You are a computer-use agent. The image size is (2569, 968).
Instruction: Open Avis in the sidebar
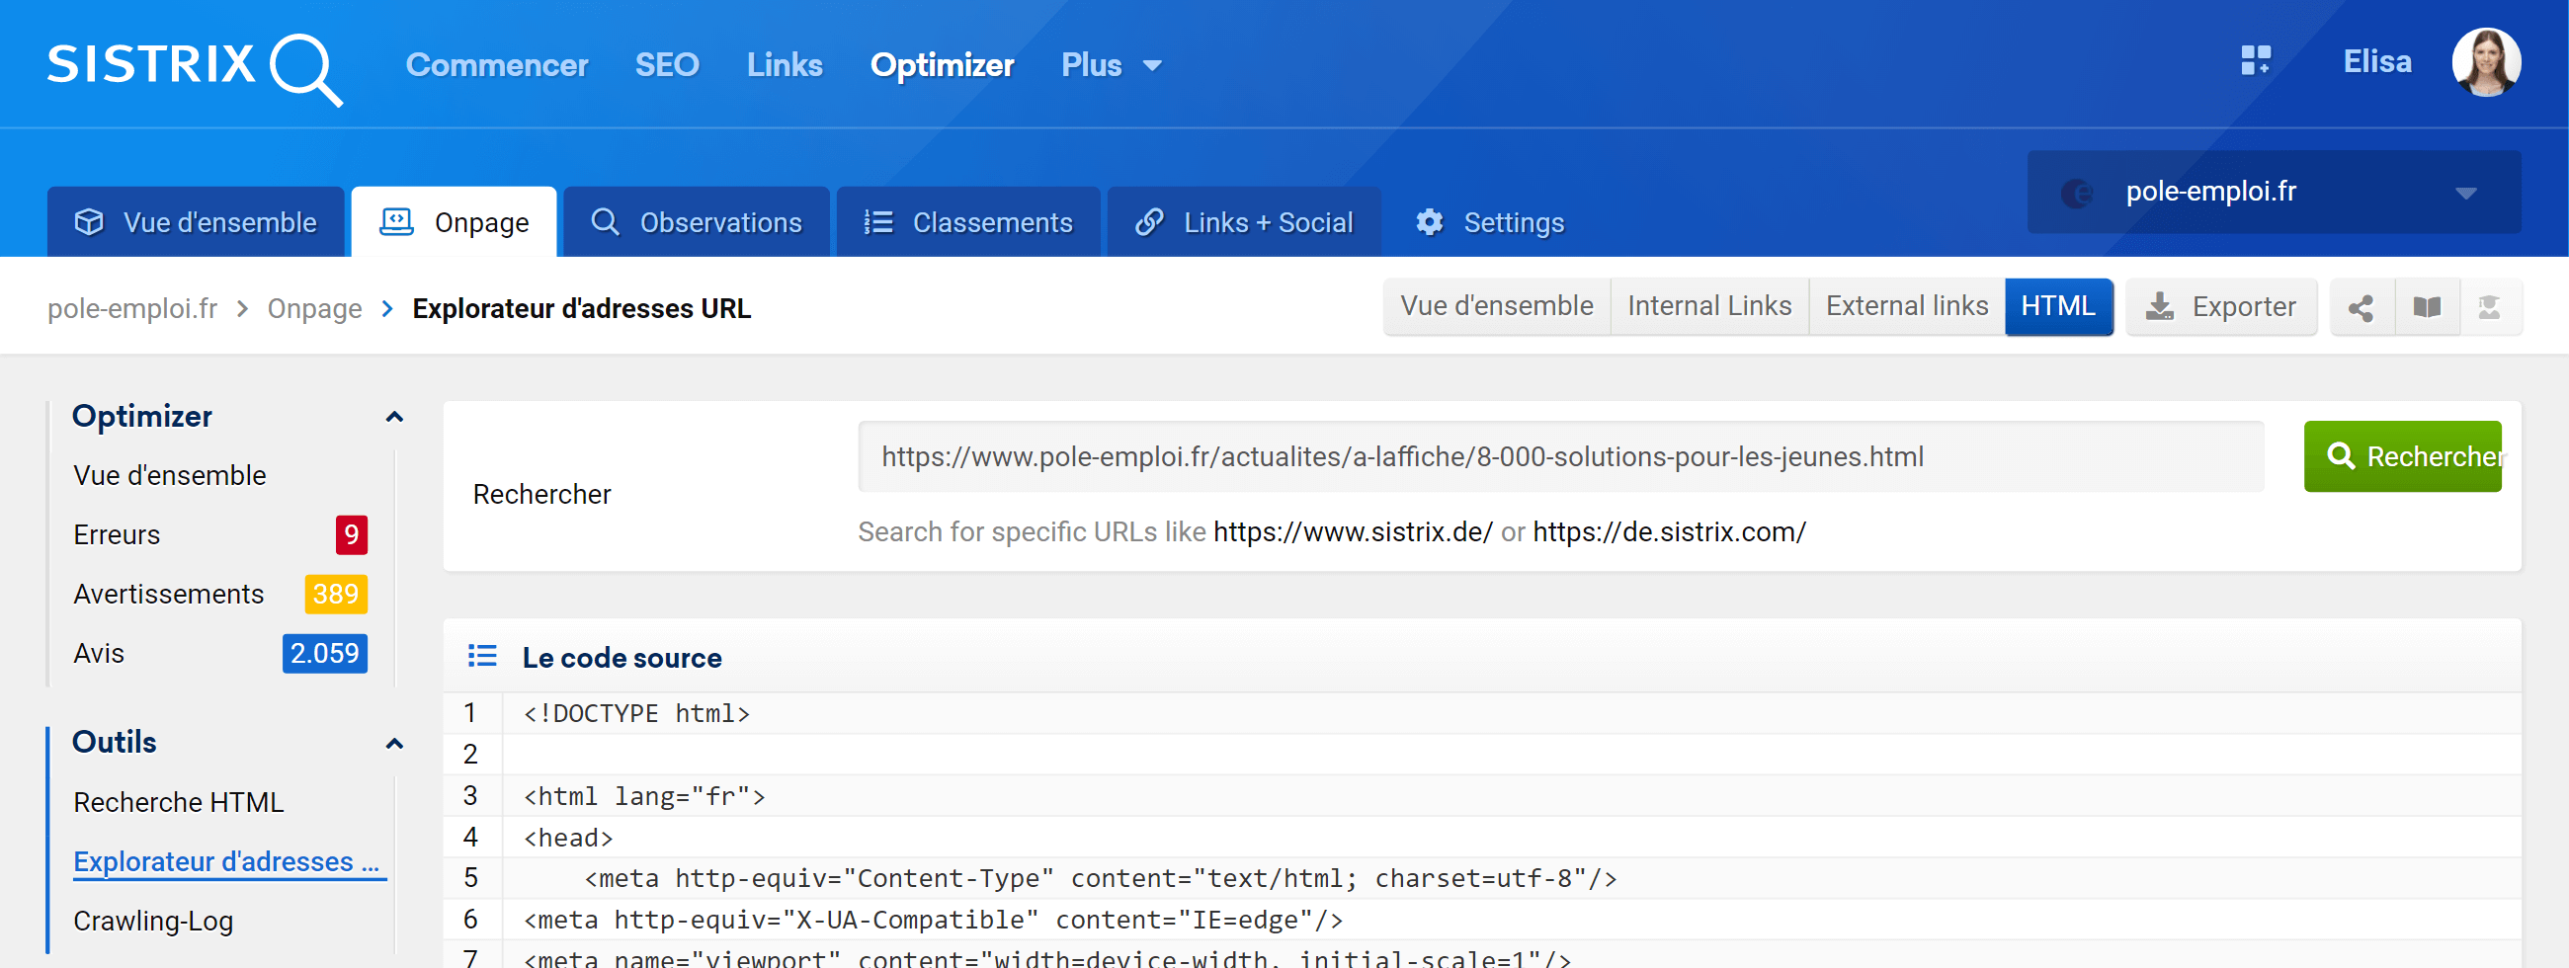point(99,654)
